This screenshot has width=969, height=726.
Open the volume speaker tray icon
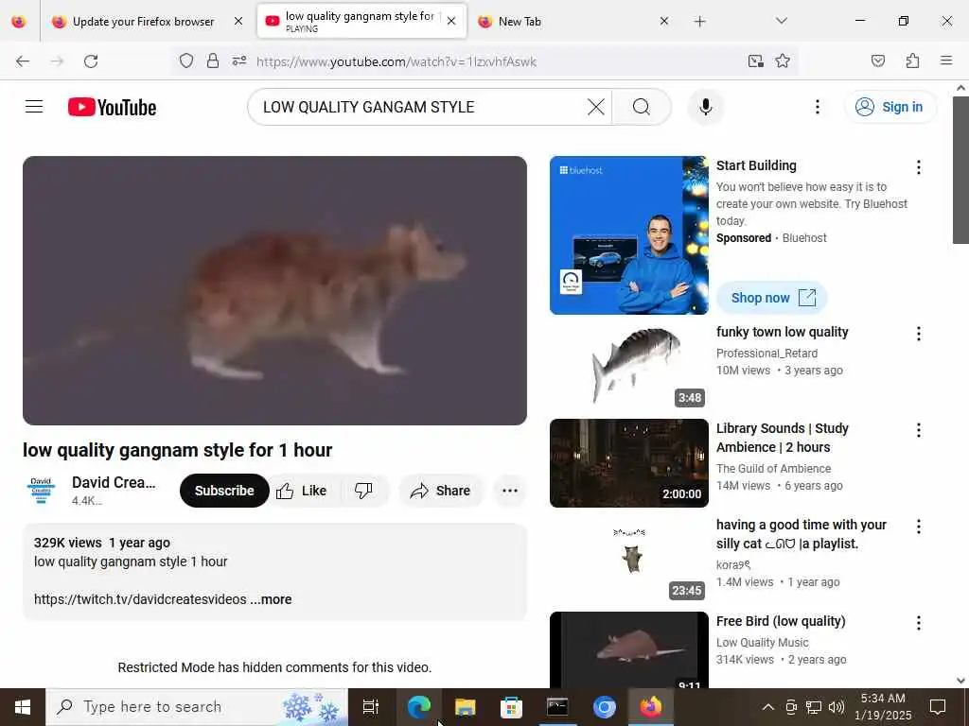click(837, 707)
